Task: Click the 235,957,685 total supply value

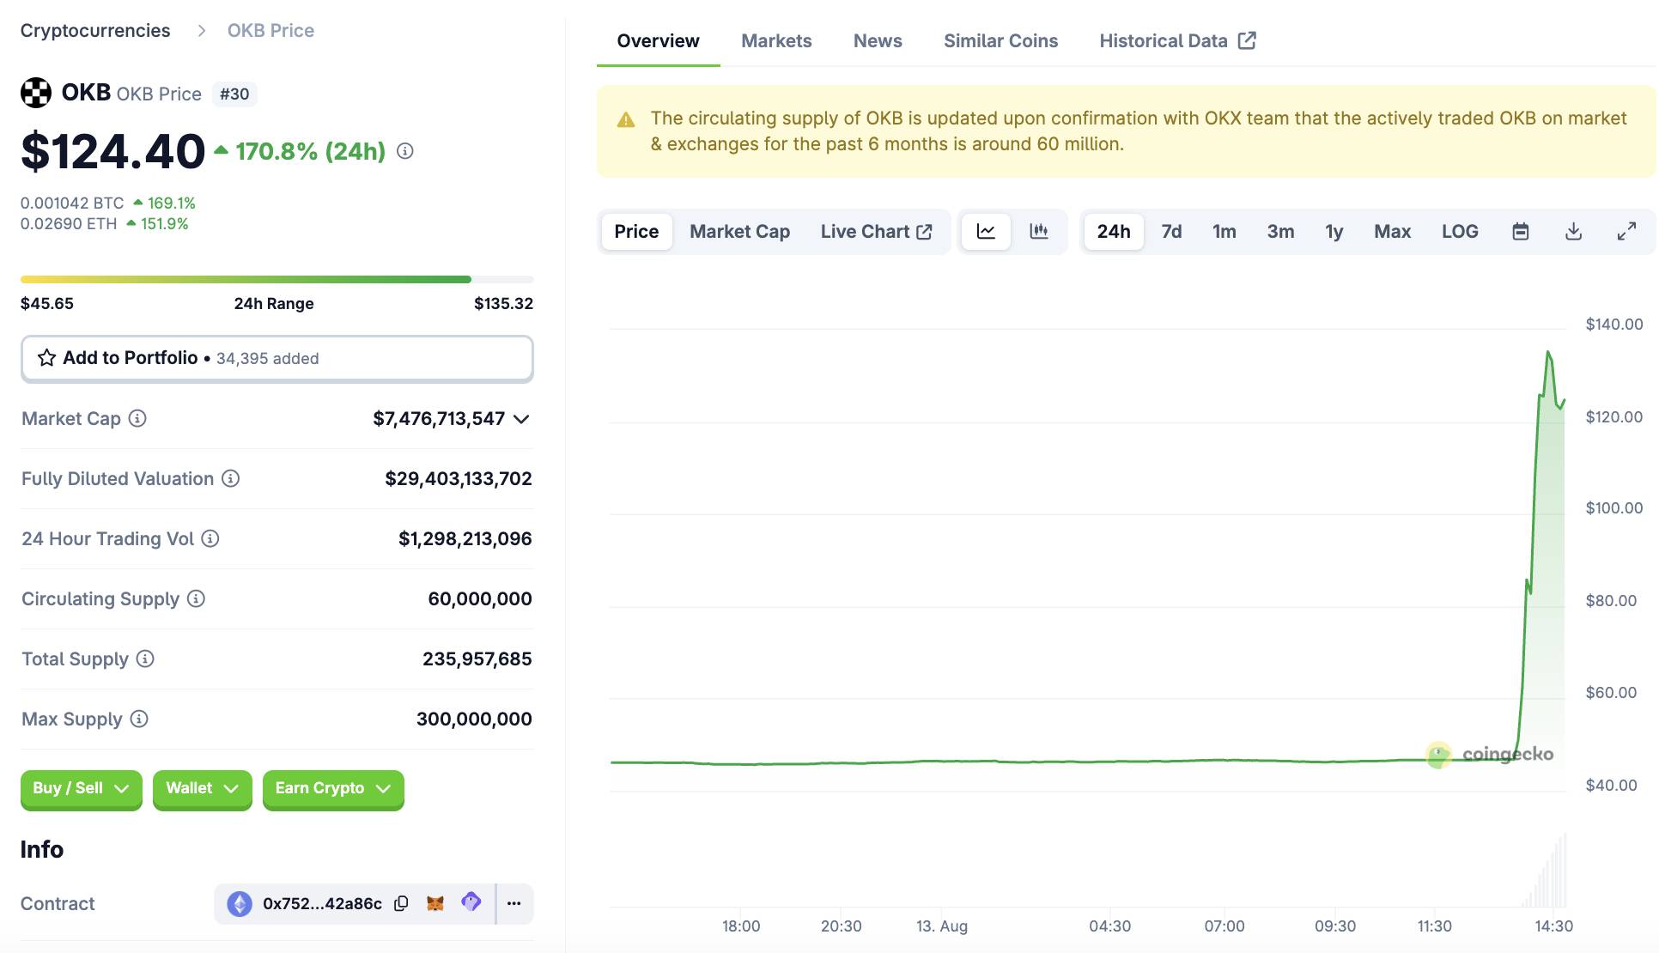Action: tap(477, 659)
